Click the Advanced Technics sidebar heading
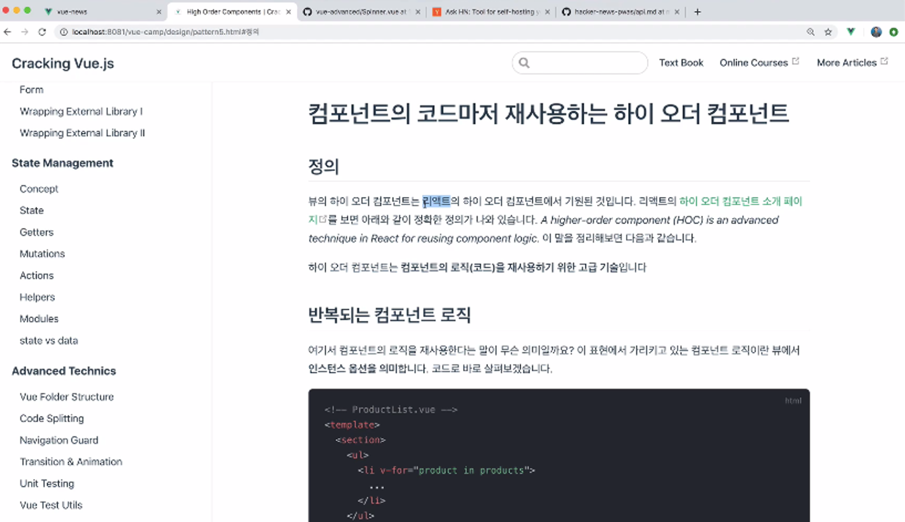The height and width of the screenshot is (522, 905). 64,371
